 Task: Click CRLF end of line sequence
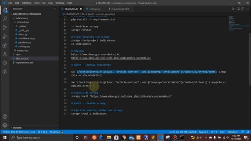click(x=222, y=132)
